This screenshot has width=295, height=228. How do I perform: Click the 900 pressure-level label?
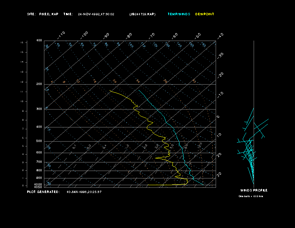click(39, 178)
